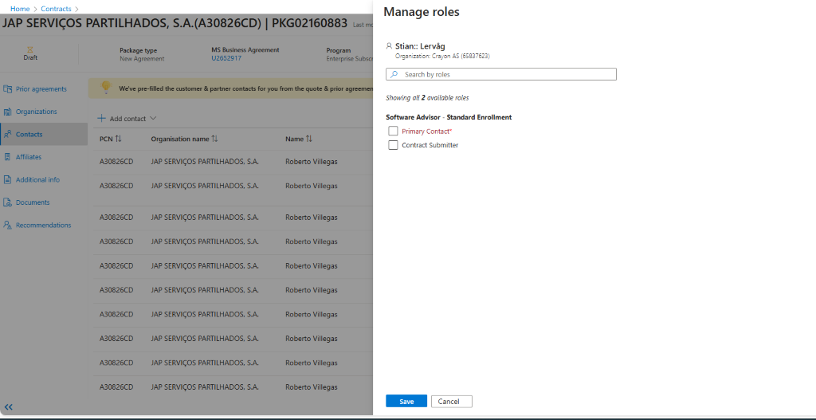Click the search magnifier icon in roles box
The image size is (816, 420).
pos(394,74)
